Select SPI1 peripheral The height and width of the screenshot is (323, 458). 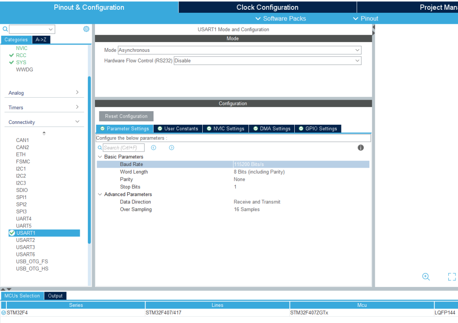click(21, 197)
